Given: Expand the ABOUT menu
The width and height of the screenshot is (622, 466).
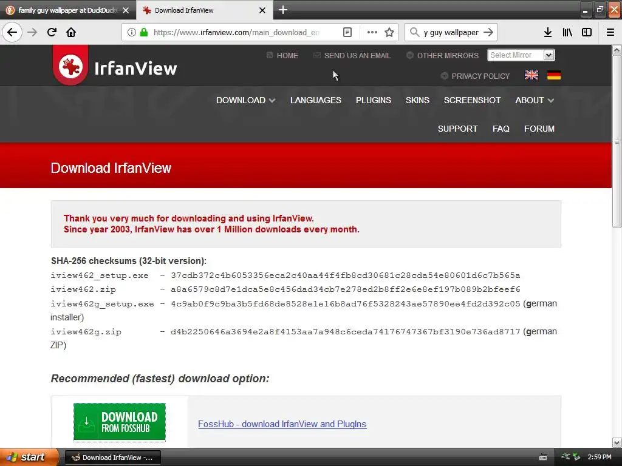Looking at the screenshot, I should point(535,100).
